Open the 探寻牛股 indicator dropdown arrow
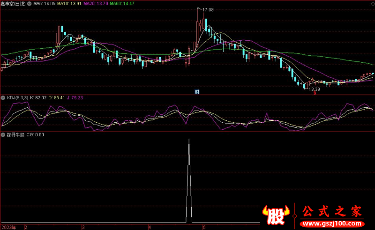 (x=3, y=135)
